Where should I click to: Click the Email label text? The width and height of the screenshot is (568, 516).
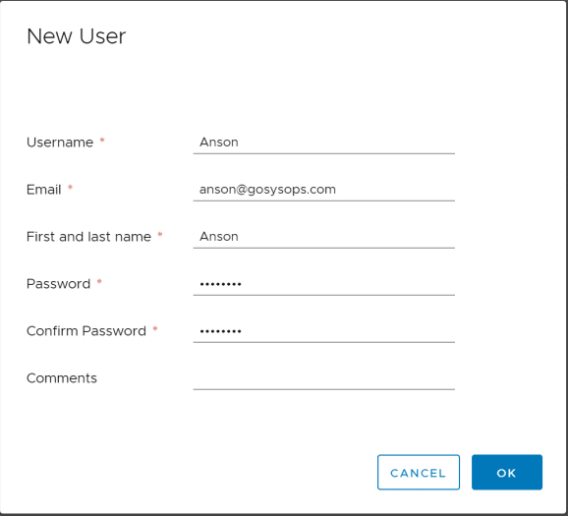click(44, 190)
